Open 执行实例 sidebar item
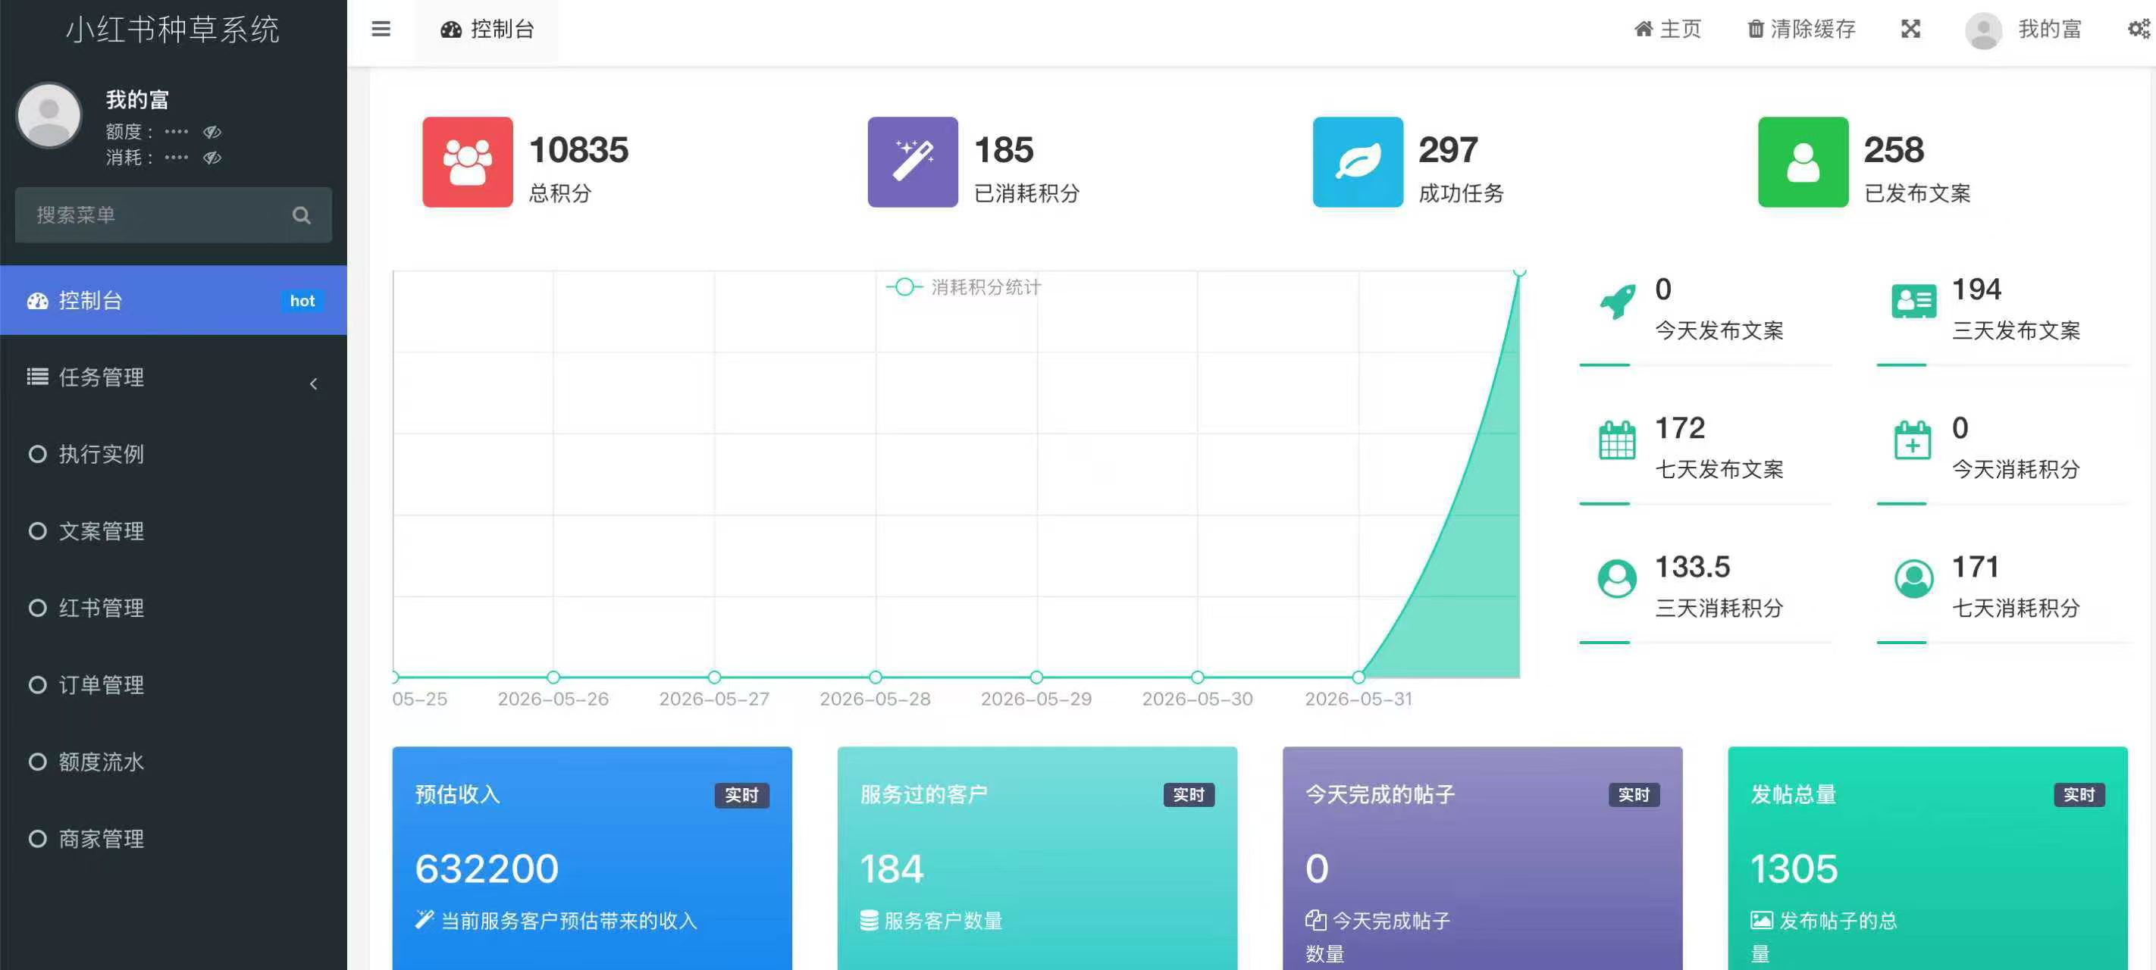This screenshot has height=970, width=2156. tap(174, 455)
